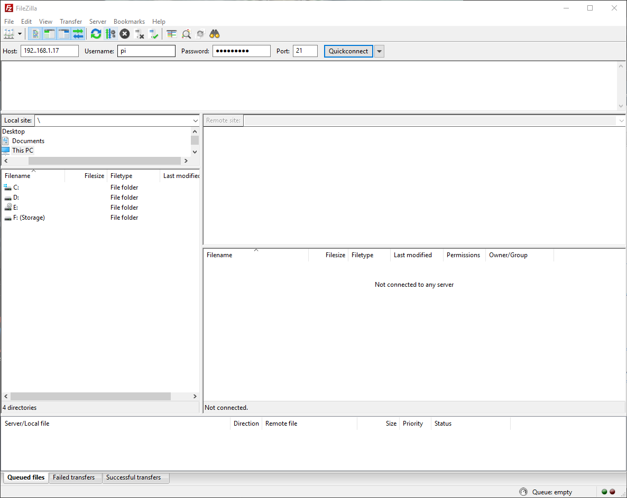Switch to Queued files tab
627x498 pixels.
(x=26, y=477)
